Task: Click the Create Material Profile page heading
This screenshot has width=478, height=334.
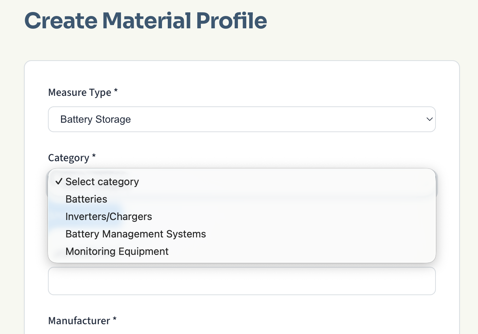Action: [x=145, y=21]
